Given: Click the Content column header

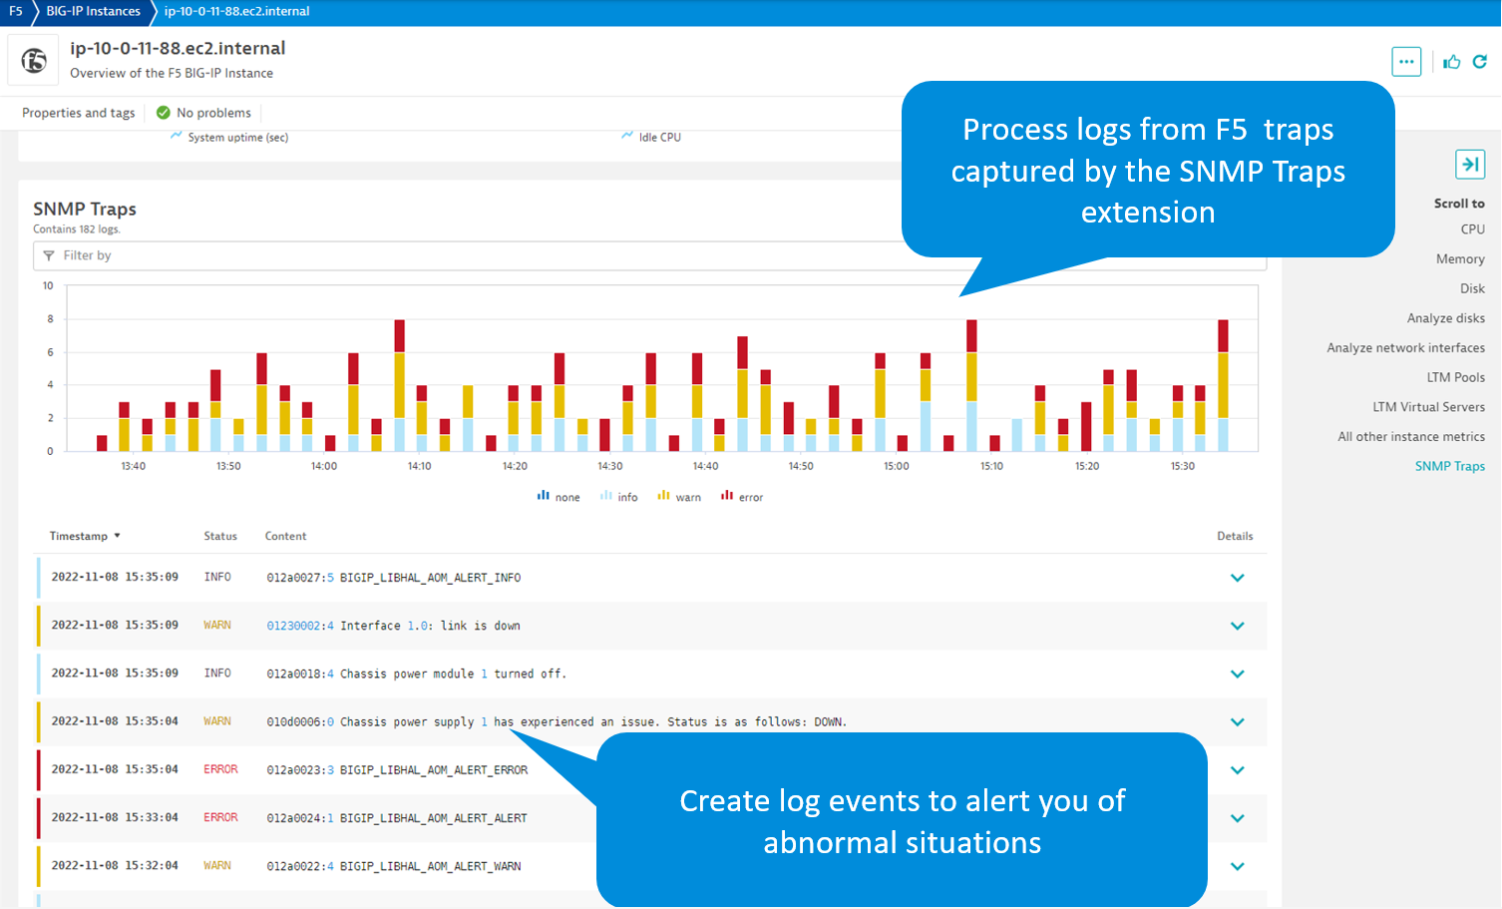Looking at the screenshot, I should 285,536.
